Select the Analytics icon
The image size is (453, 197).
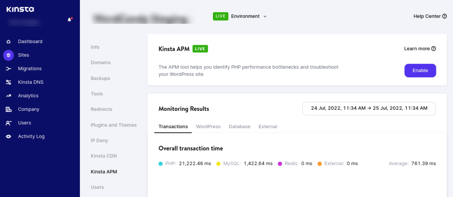8,96
